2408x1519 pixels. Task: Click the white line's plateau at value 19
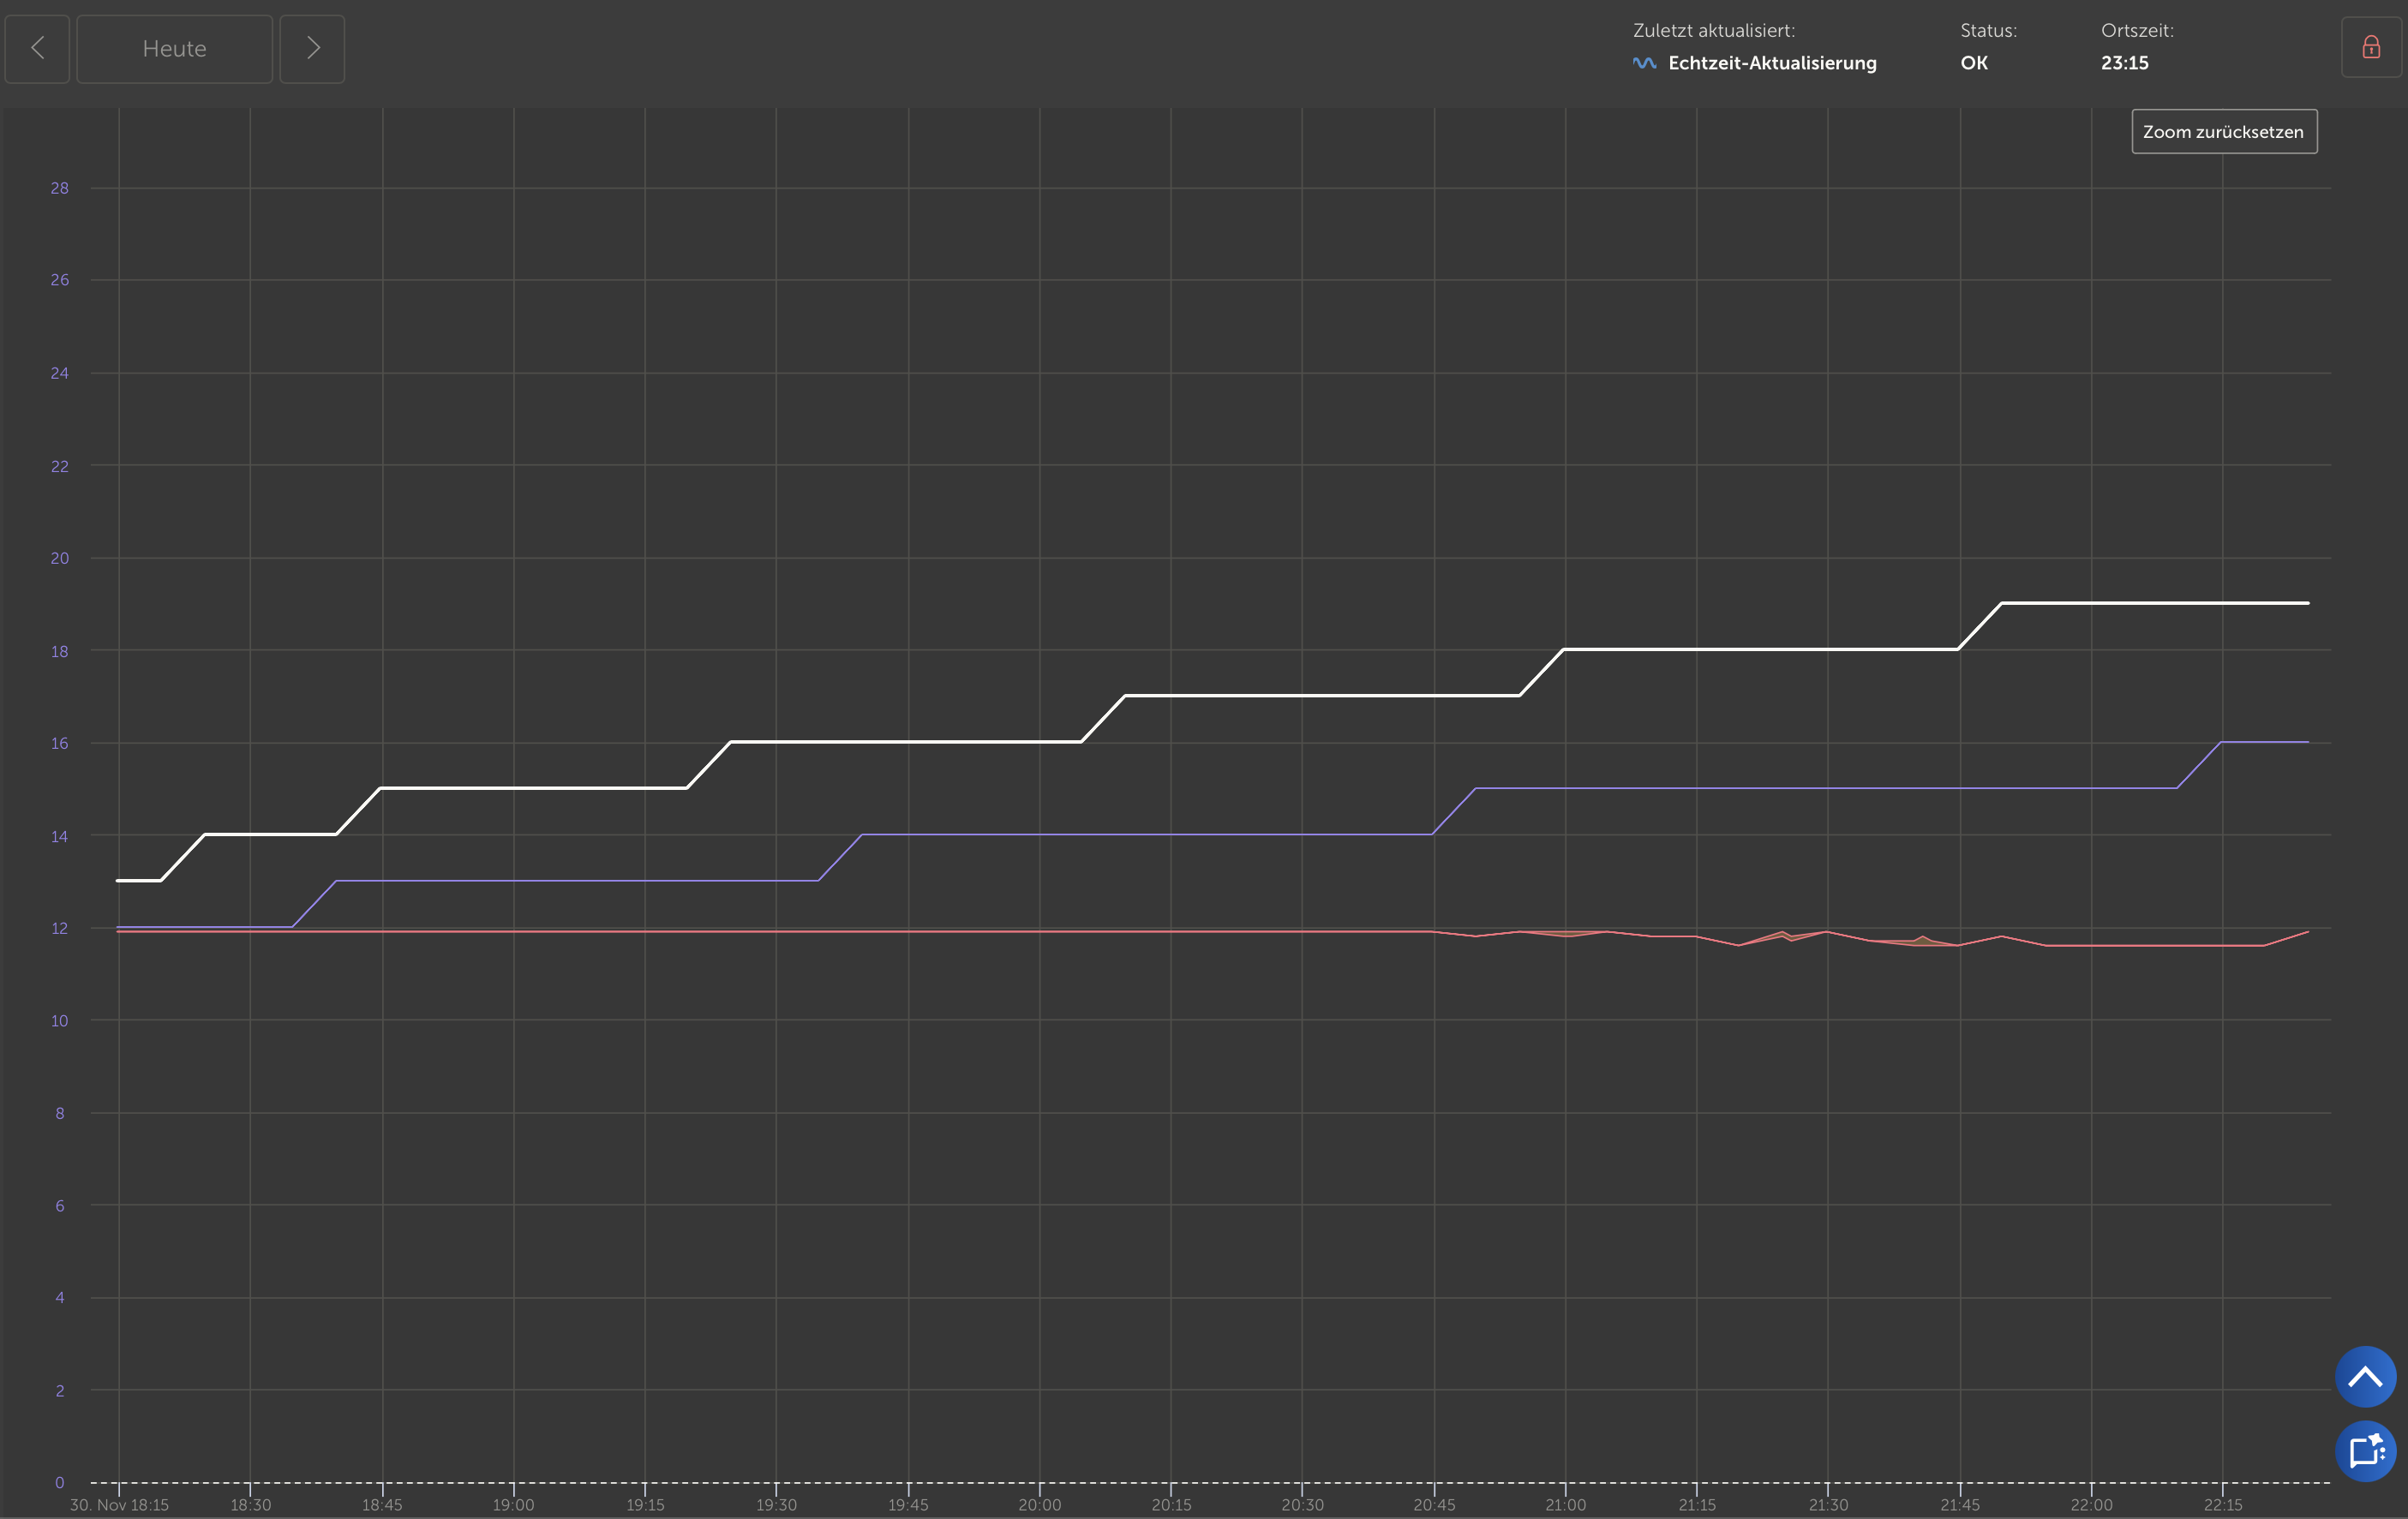[x=2150, y=603]
